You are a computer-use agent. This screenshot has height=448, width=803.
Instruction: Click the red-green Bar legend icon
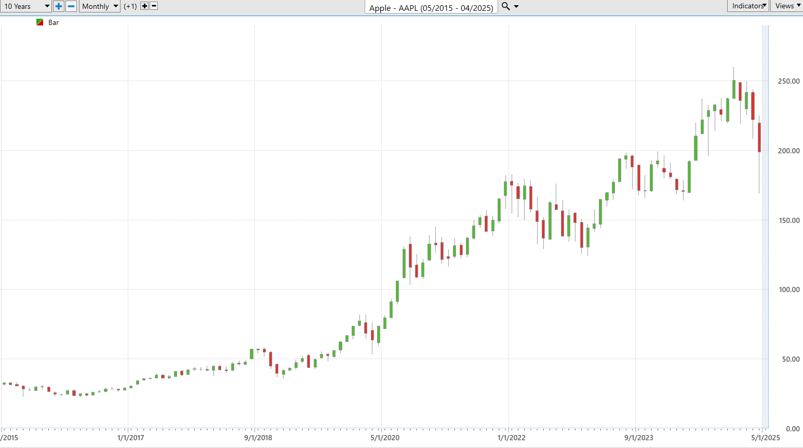(x=40, y=22)
